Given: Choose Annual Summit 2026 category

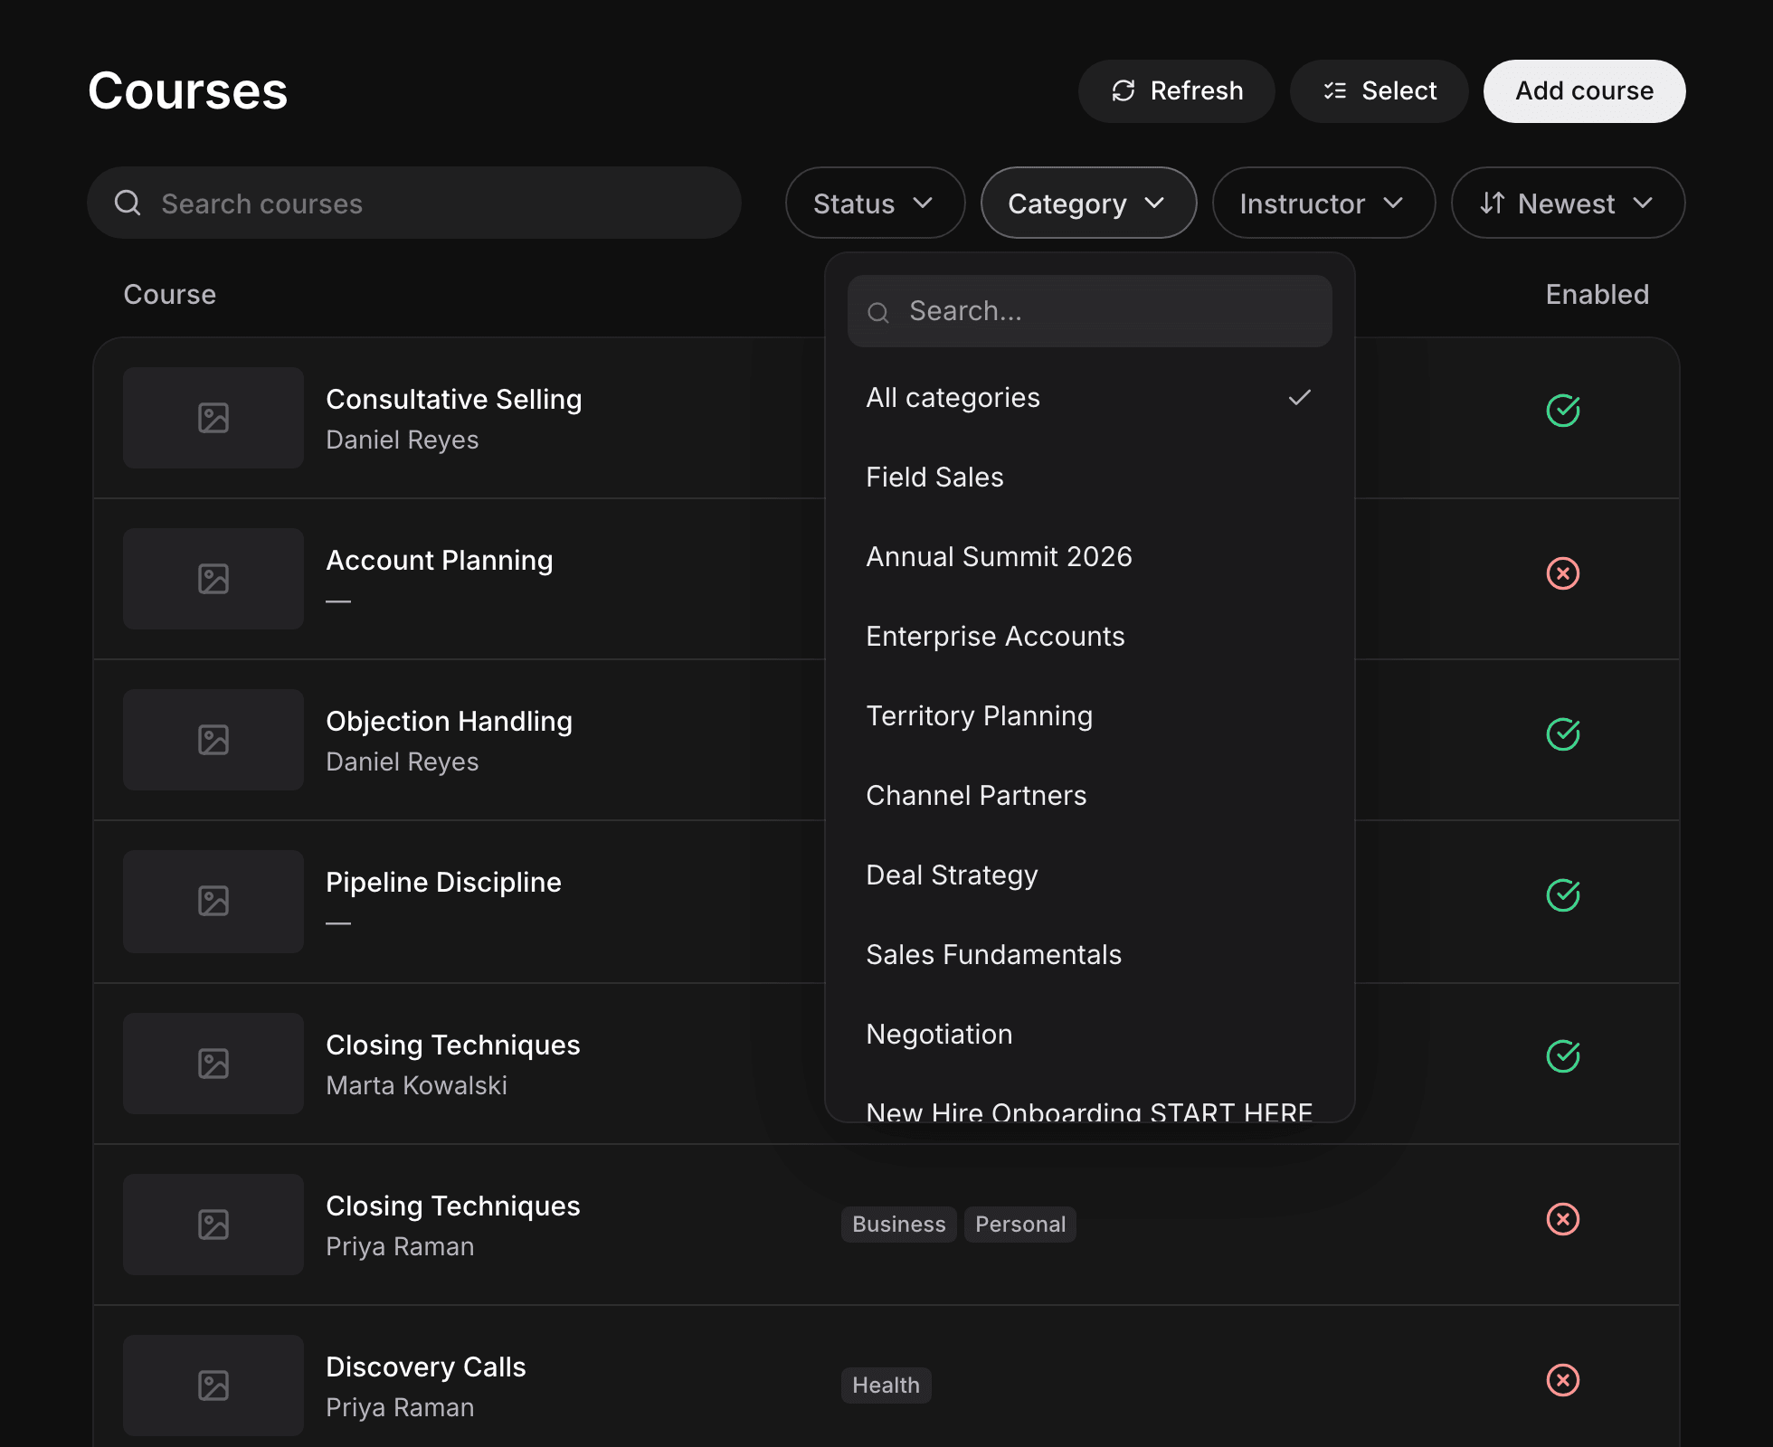Looking at the screenshot, I should point(1089,557).
